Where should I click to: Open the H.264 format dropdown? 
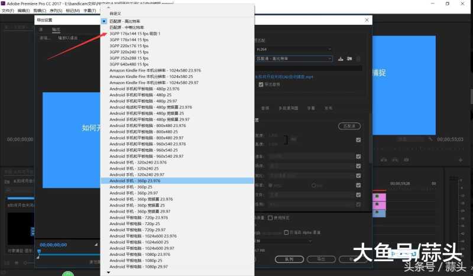(x=293, y=49)
